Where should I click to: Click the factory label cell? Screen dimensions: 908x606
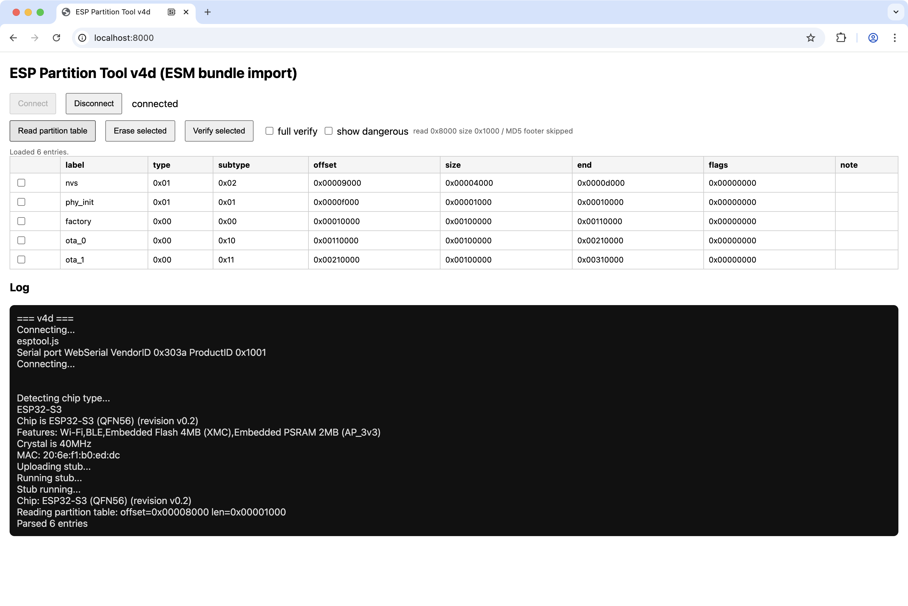[104, 221]
